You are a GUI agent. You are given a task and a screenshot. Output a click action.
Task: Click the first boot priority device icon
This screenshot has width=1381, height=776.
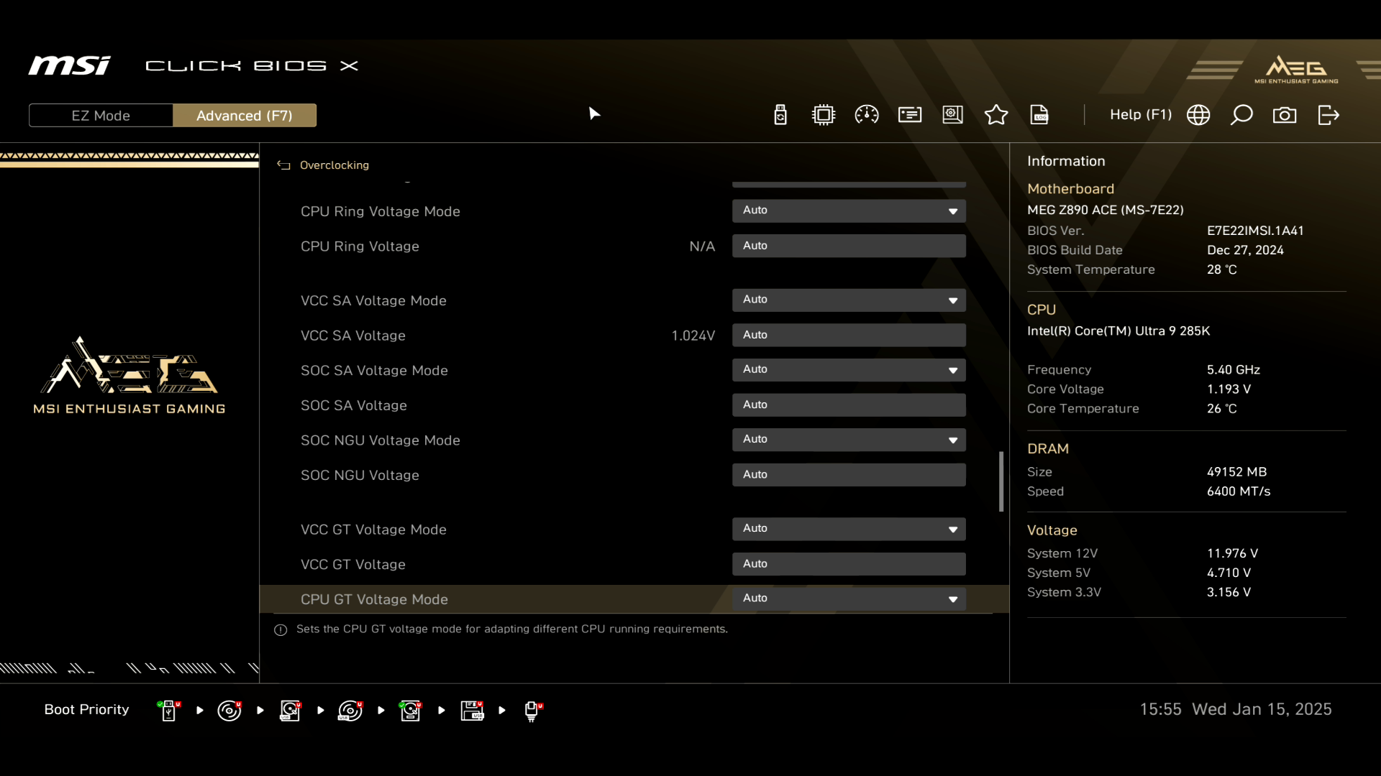(x=169, y=711)
